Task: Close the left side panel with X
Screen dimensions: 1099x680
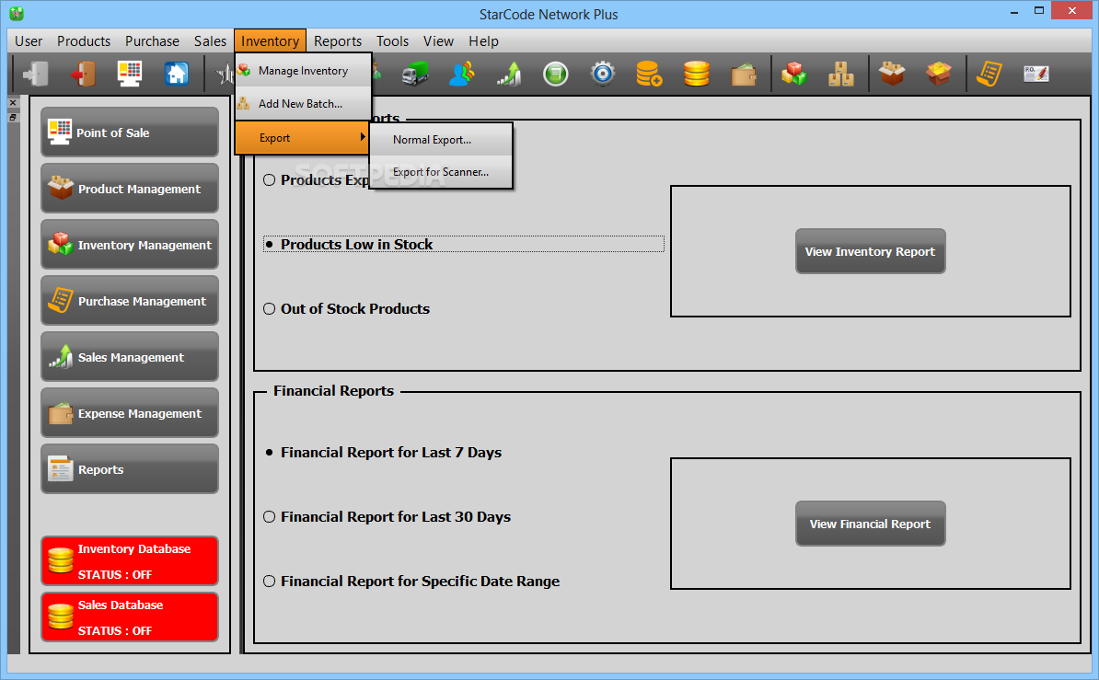Action: 13,103
